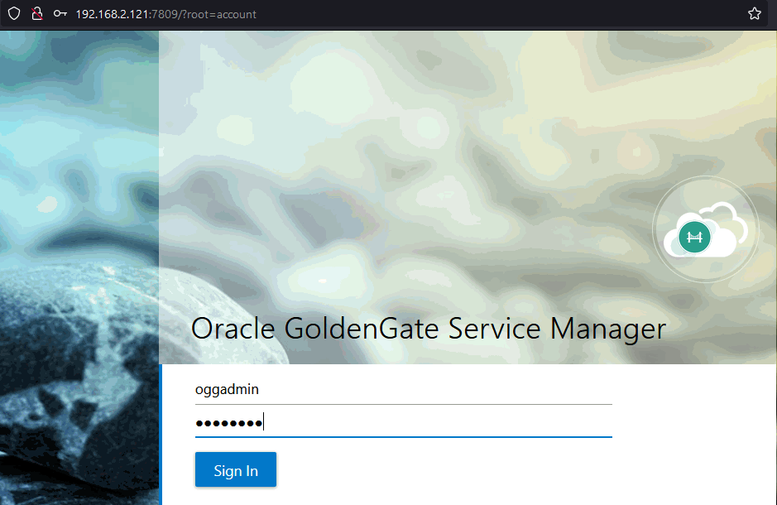Screen dimensions: 777x505
Task: Place cursor at end of password dots
Action: click(x=263, y=423)
